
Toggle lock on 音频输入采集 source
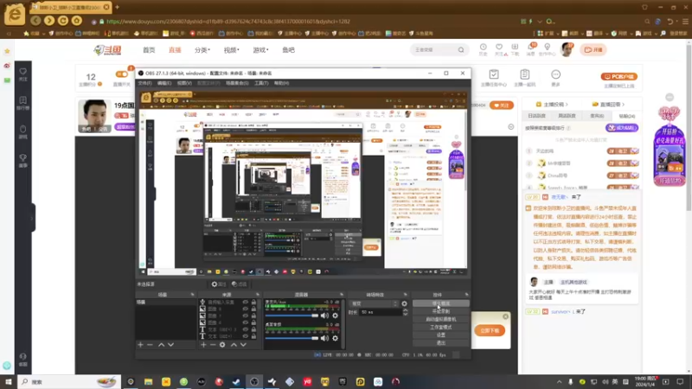253,303
